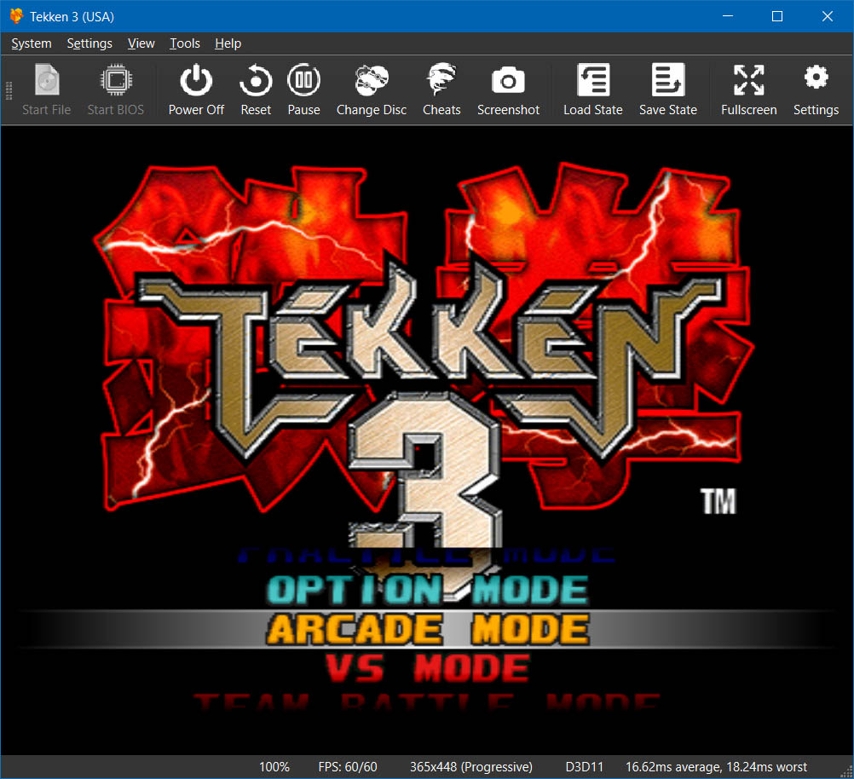Open the Settings gear in toolbar
Image resolution: width=854 pixels, height=779 pixels.
pos(816,89)
